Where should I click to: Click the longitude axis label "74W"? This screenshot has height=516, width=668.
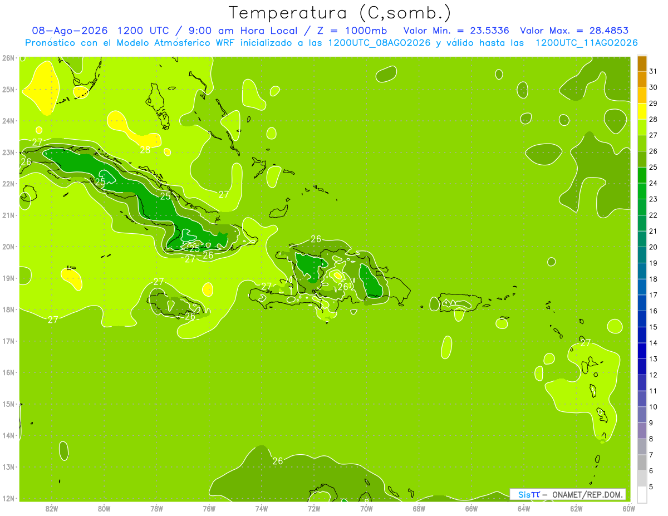[x=262, y=509]
